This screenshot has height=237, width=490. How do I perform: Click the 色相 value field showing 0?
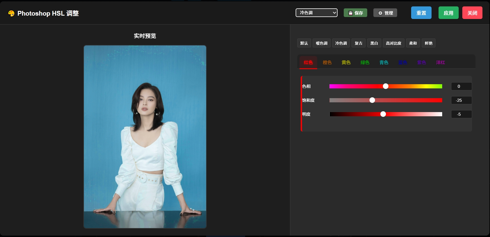point(461,86)
